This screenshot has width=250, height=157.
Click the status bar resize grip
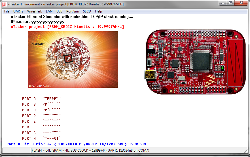tap(246, 151)
